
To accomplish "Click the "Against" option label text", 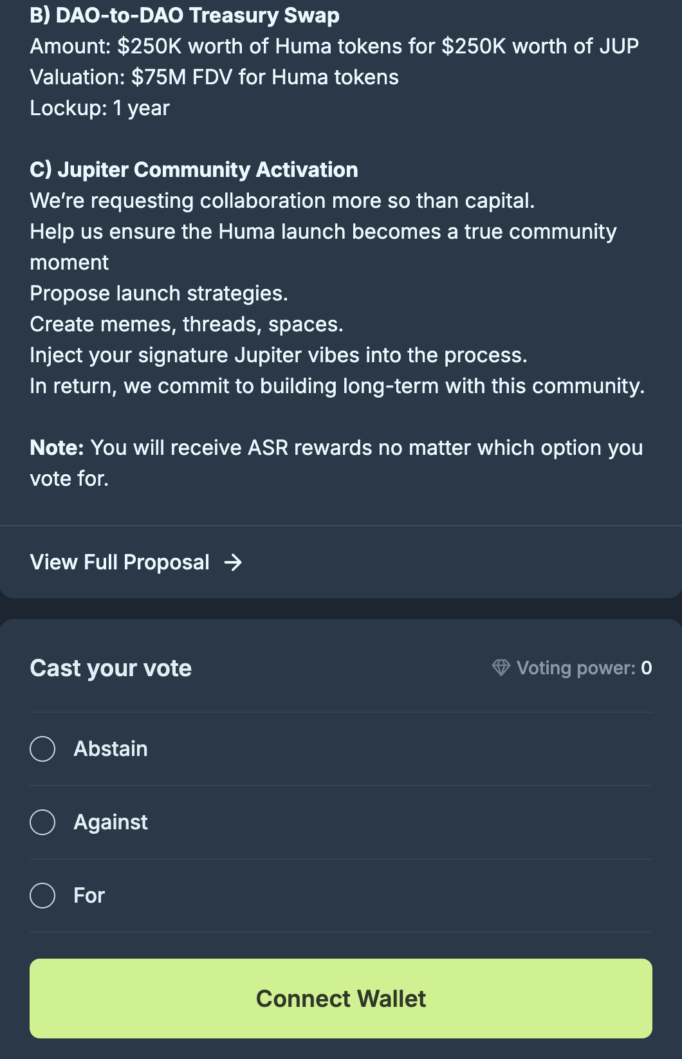I will pos(111,822).
